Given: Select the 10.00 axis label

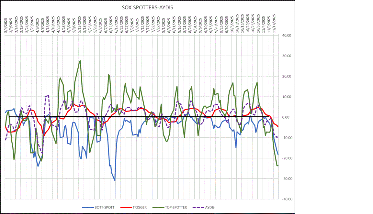Looking at the screenshot, I should (287, 97).
